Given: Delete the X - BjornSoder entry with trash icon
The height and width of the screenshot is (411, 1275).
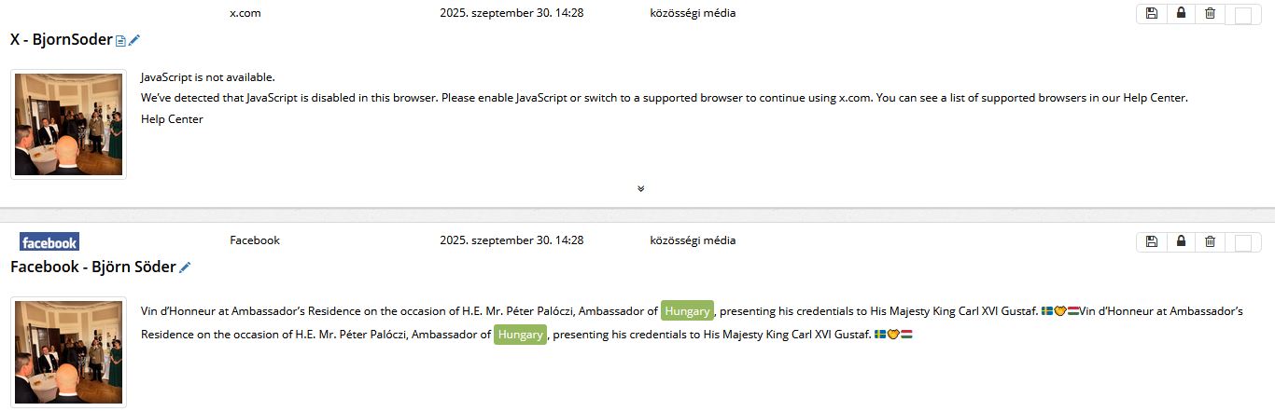Looking at the screenshot, I should (x=1210, y=13).
